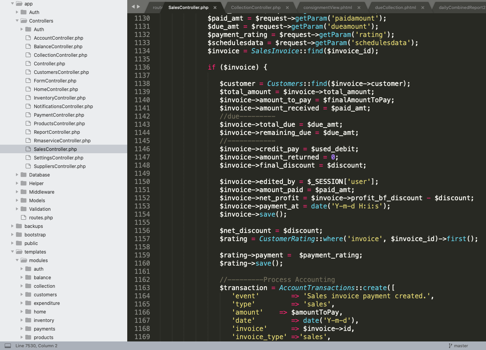Click the back navigation arrow in tab bar
The width and height of the screenshot is (486, 350).
pyautogui.click(x=133, y=7)
